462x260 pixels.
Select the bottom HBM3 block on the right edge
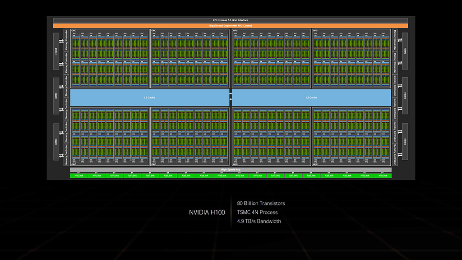click(405, 142)
